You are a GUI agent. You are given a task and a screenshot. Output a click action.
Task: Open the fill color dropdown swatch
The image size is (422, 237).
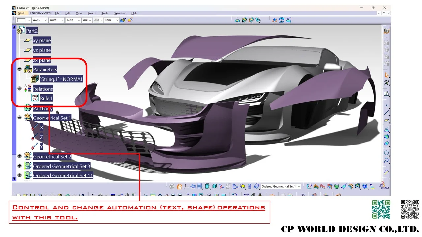tap(24, 20)
